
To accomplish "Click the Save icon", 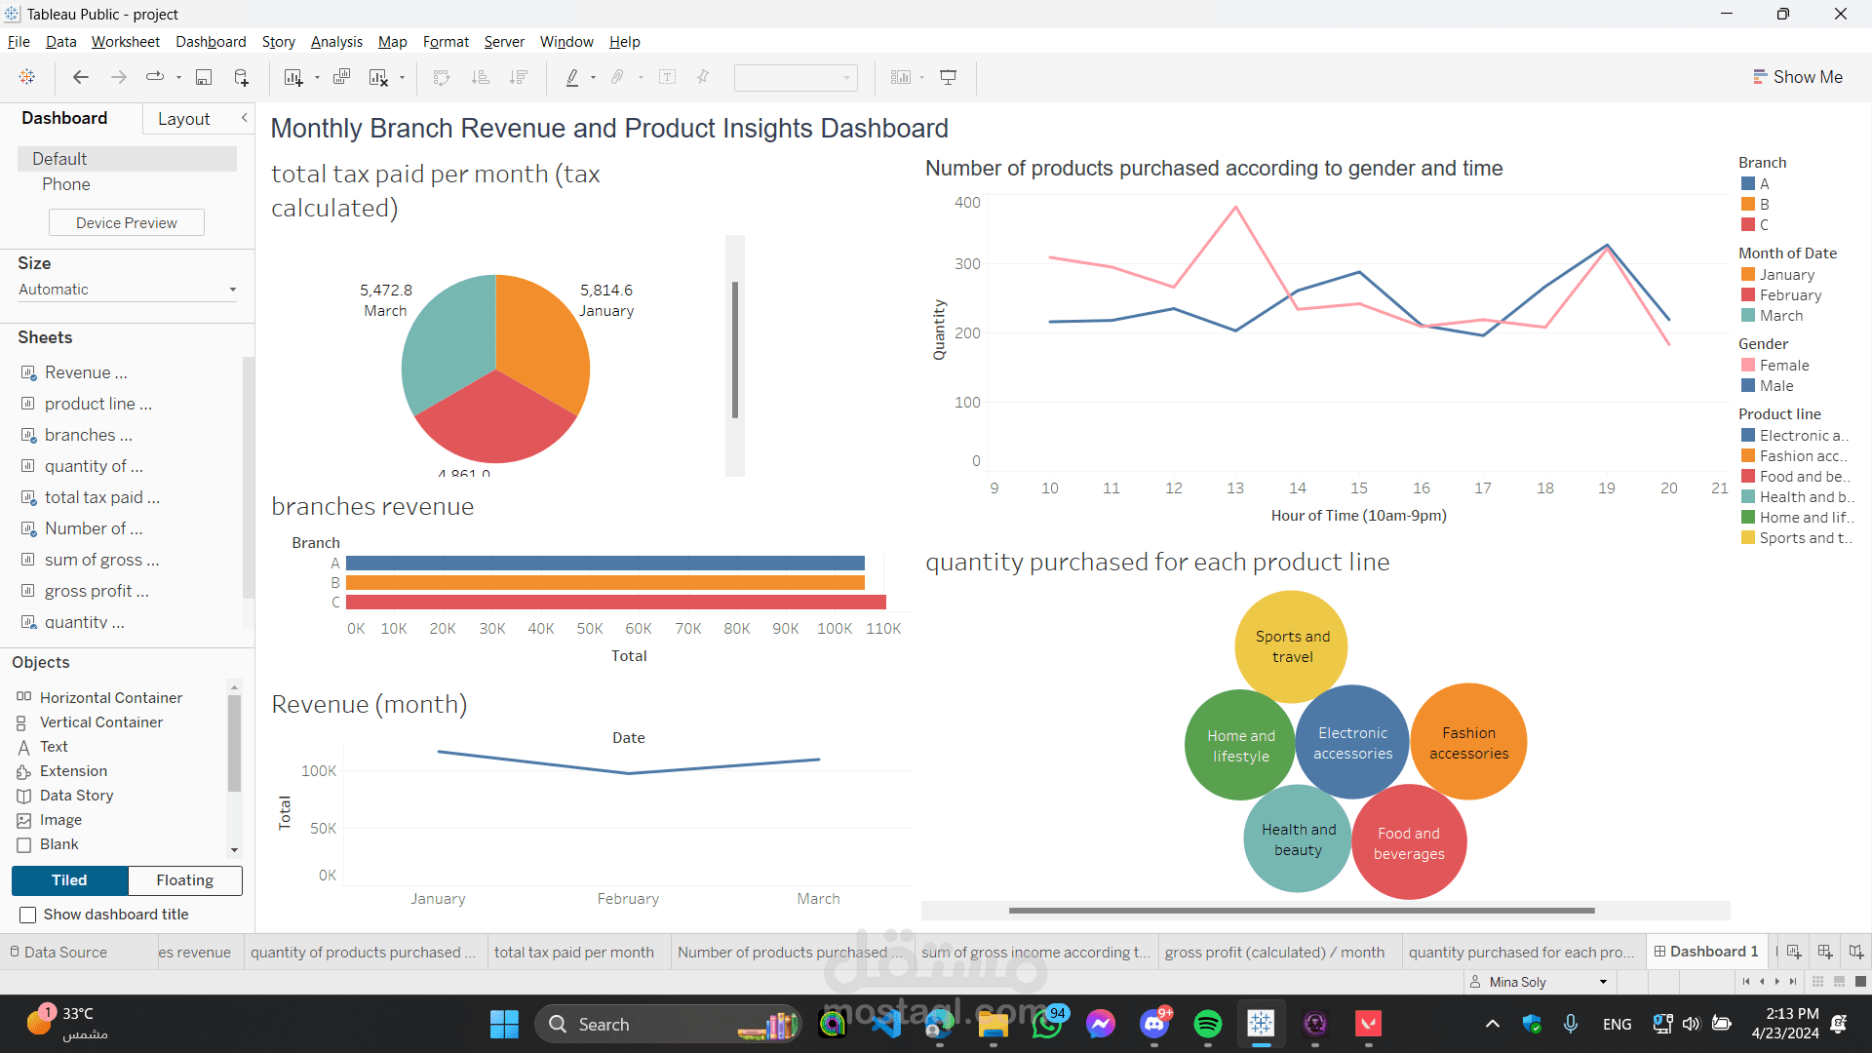I will (204, 77).
